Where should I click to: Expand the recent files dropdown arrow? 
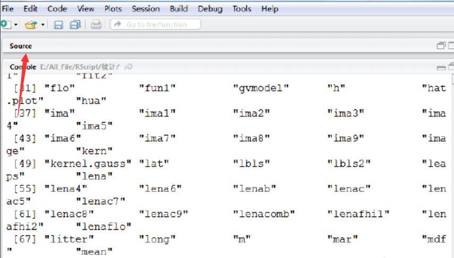43,25
